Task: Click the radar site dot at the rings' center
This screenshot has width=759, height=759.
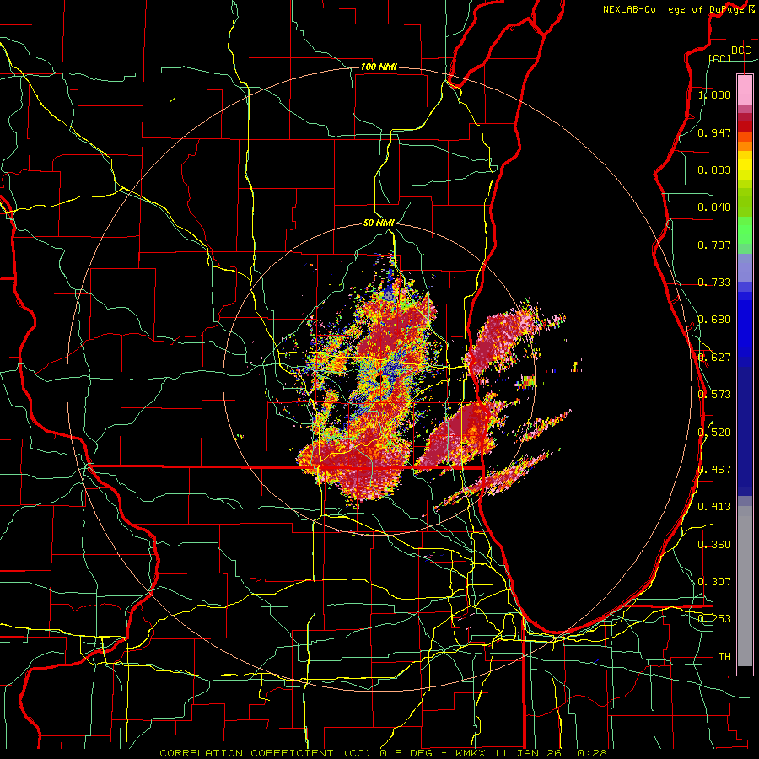Action: click(x=379, y=379)
